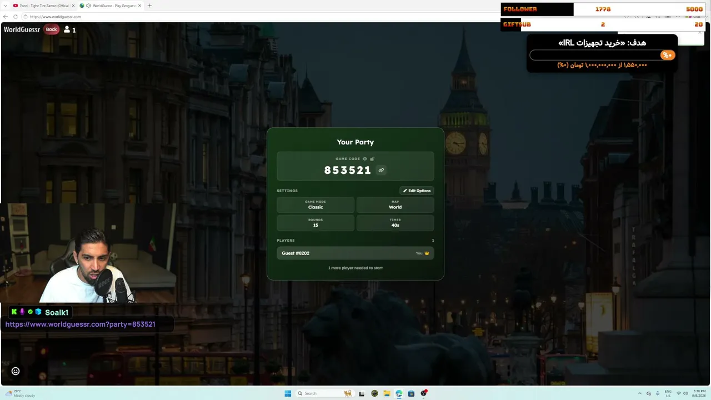The width and height of the screenshot is (711, 400).
Task: Open the emoji smiley button
Action: [16, 371]
